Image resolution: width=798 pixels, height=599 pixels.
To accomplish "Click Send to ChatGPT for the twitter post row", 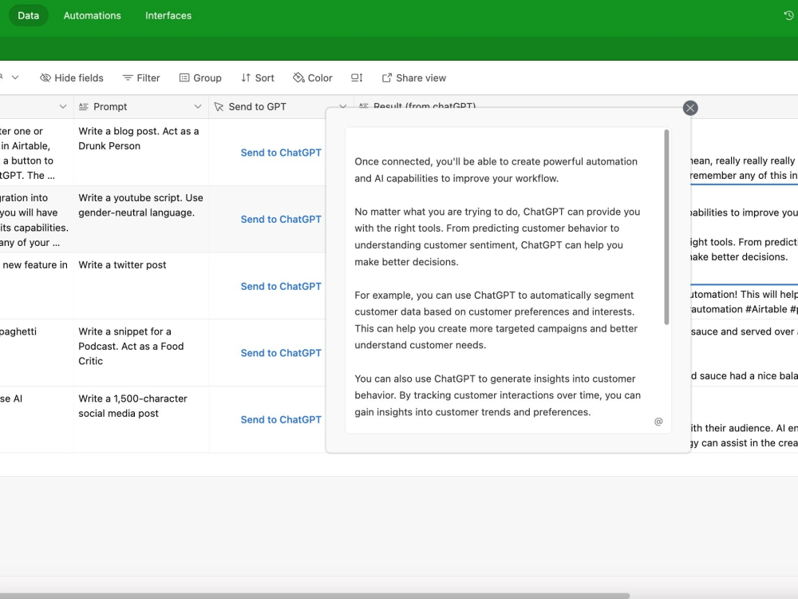I will [281, 286].
